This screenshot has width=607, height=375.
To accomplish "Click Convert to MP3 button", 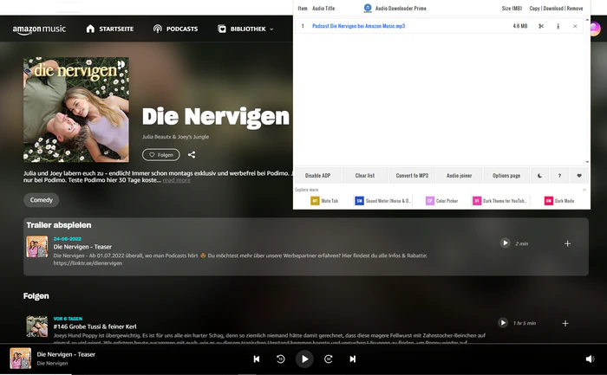I will [412, 176].
